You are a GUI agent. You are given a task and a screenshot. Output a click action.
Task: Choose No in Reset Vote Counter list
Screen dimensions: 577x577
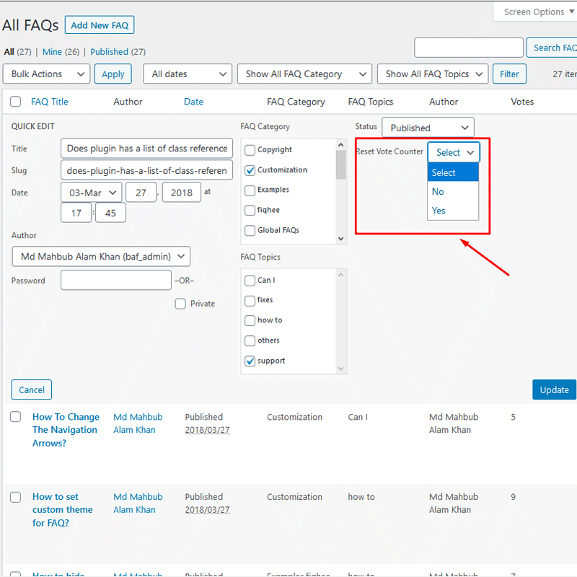(x=438, y=191)
